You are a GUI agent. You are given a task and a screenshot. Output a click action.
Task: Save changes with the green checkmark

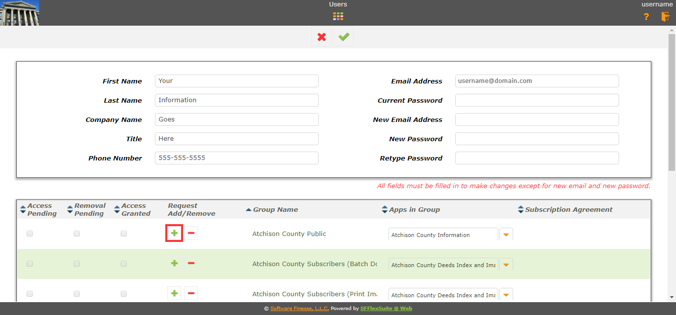[344, 37]
